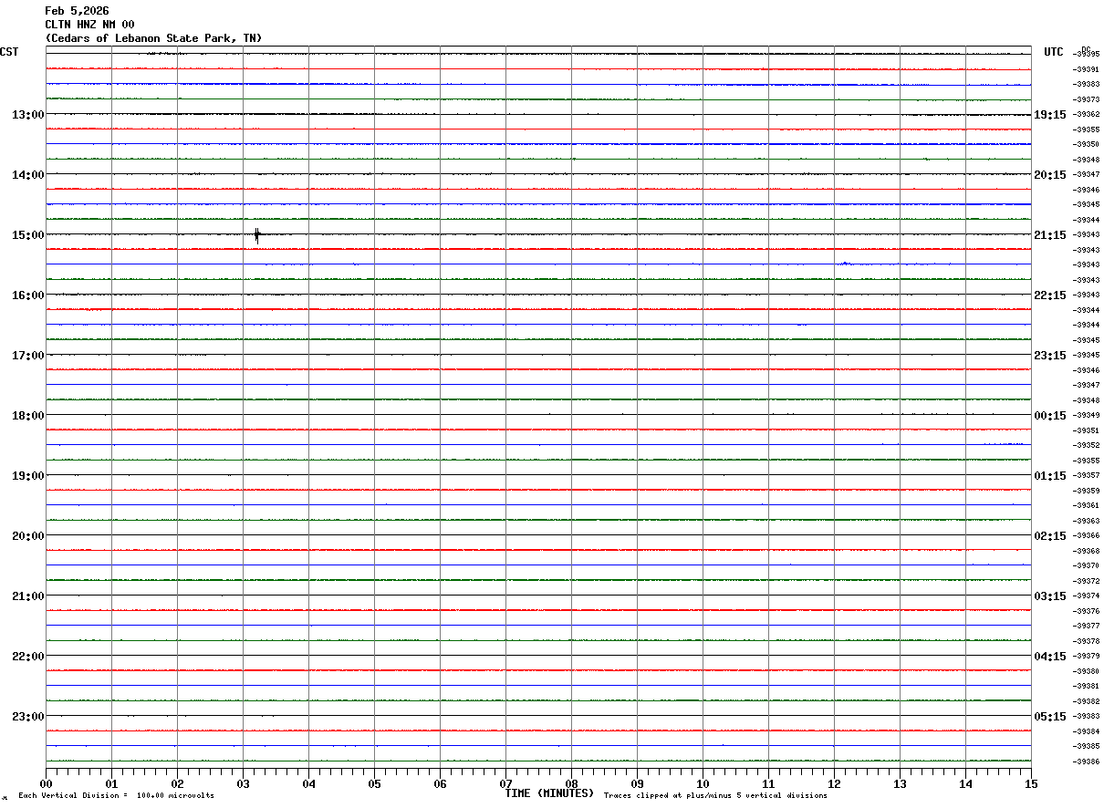Click the DC offset value -39350
The height and width of the screenshot is (808, 1104).
click(1088, 144)
